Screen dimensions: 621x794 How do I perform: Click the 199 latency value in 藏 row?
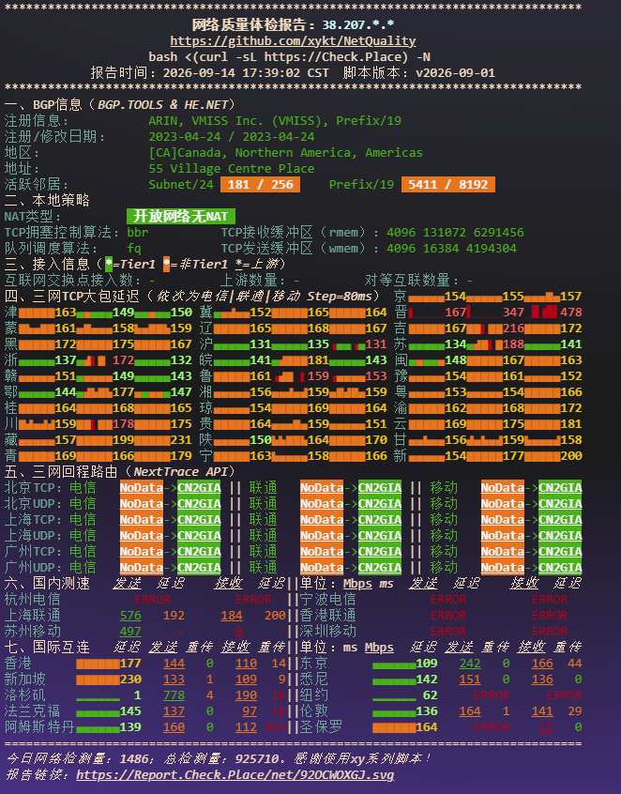pyautogui.click(x=124, y=440)
